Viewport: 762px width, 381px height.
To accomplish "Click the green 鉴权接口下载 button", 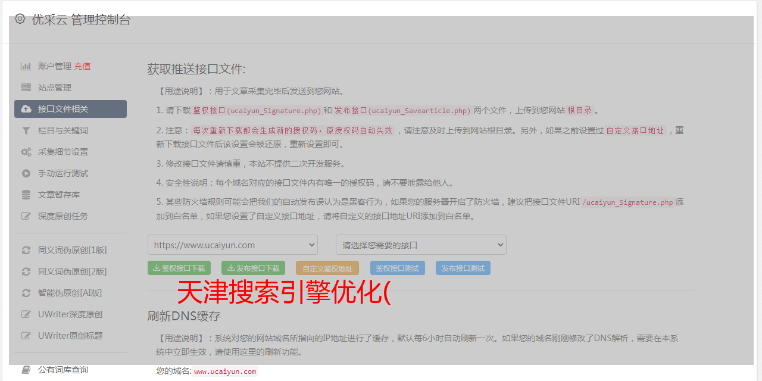I will point(179,268).
